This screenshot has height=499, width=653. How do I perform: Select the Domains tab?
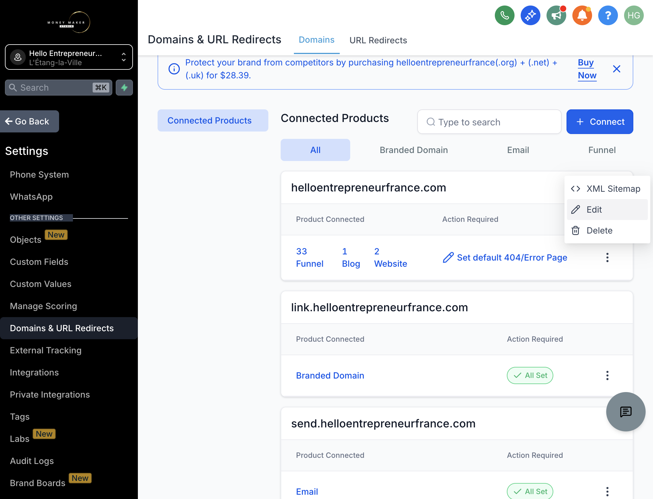(x=317, y=40)
